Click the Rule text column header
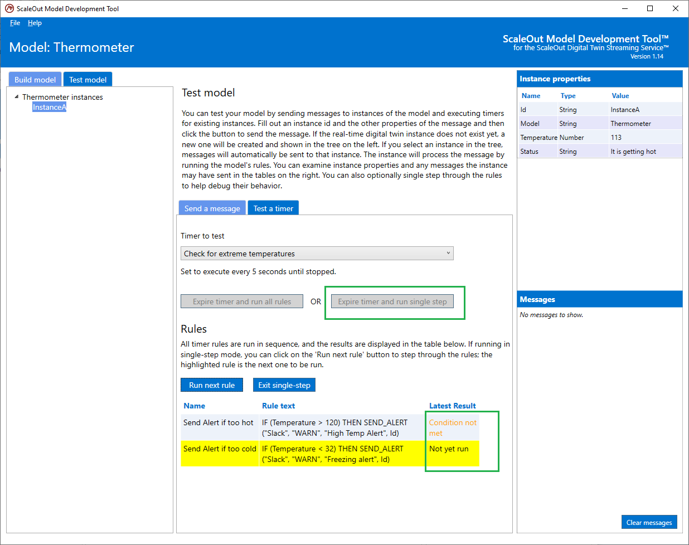 [x=279, y=406]
